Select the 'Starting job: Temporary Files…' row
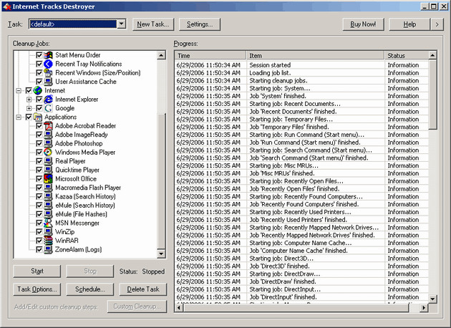Screen dimensions: 451x328 301,119
